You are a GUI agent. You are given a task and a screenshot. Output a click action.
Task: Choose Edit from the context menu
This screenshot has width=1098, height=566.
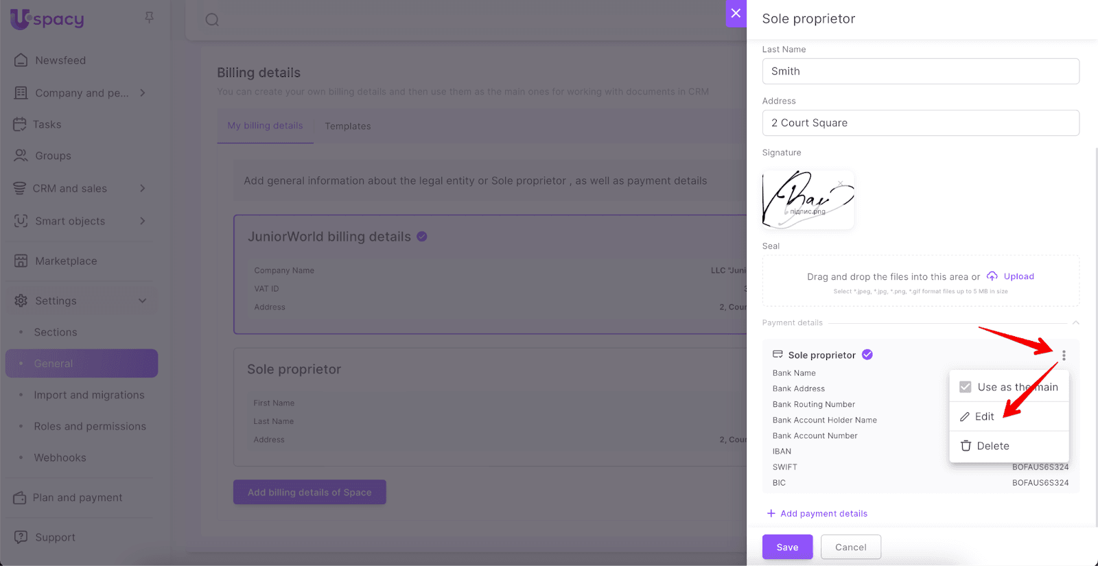coord(984,416)
